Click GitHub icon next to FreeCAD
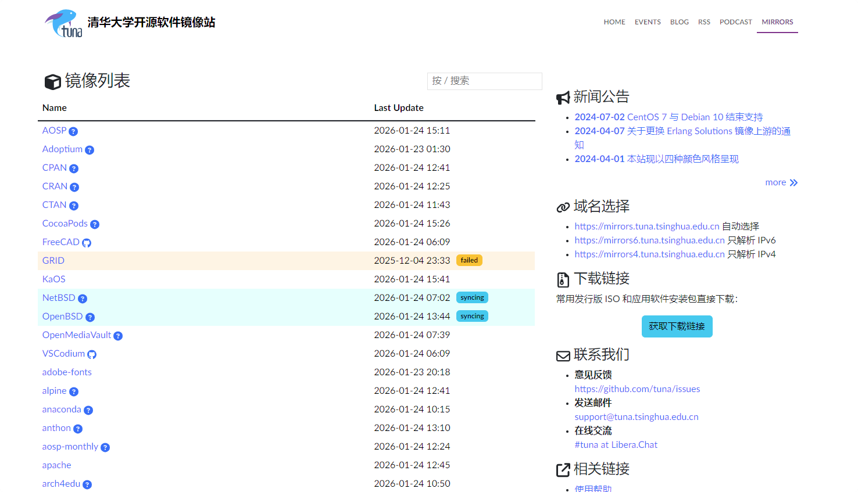858x492 pixels. (87, 243)
